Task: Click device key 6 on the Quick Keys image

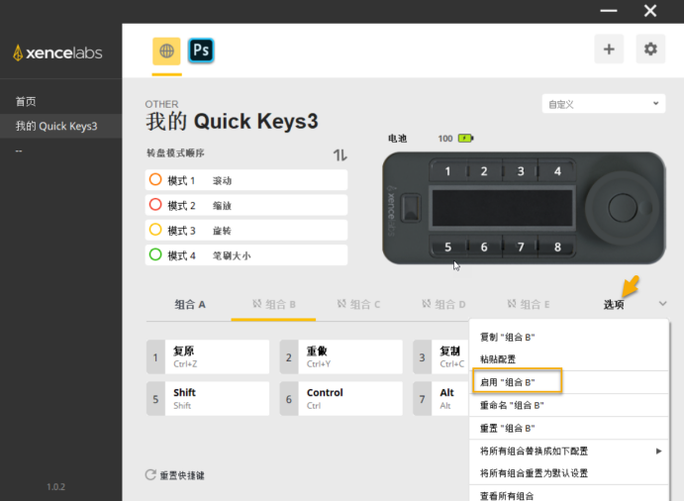Action: tap(484, 247)
